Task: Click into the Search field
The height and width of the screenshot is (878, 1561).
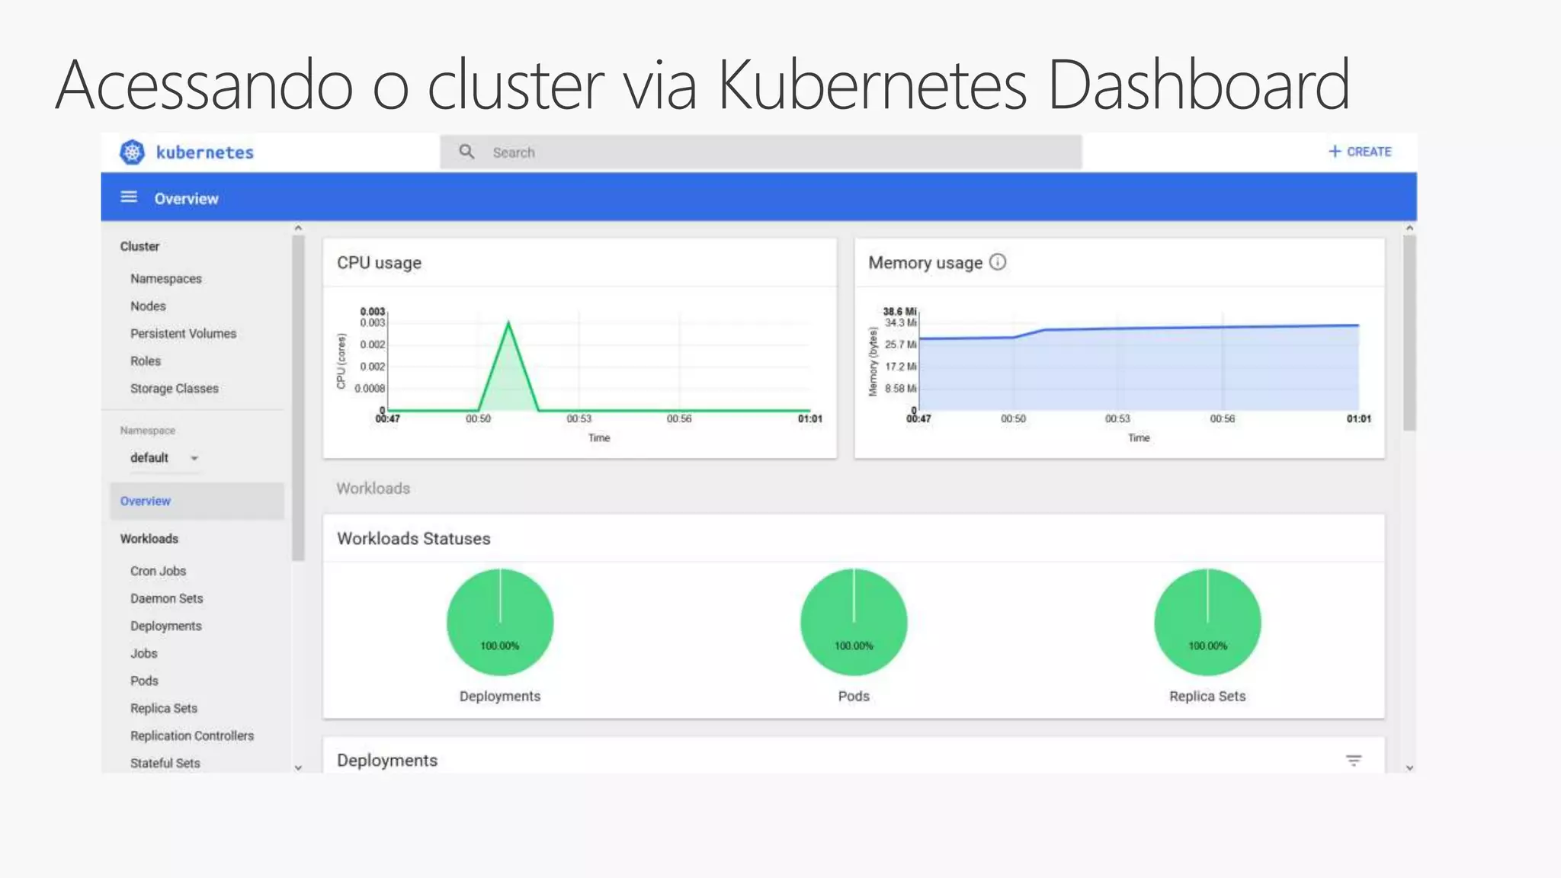Action: (x=761, y=152)
